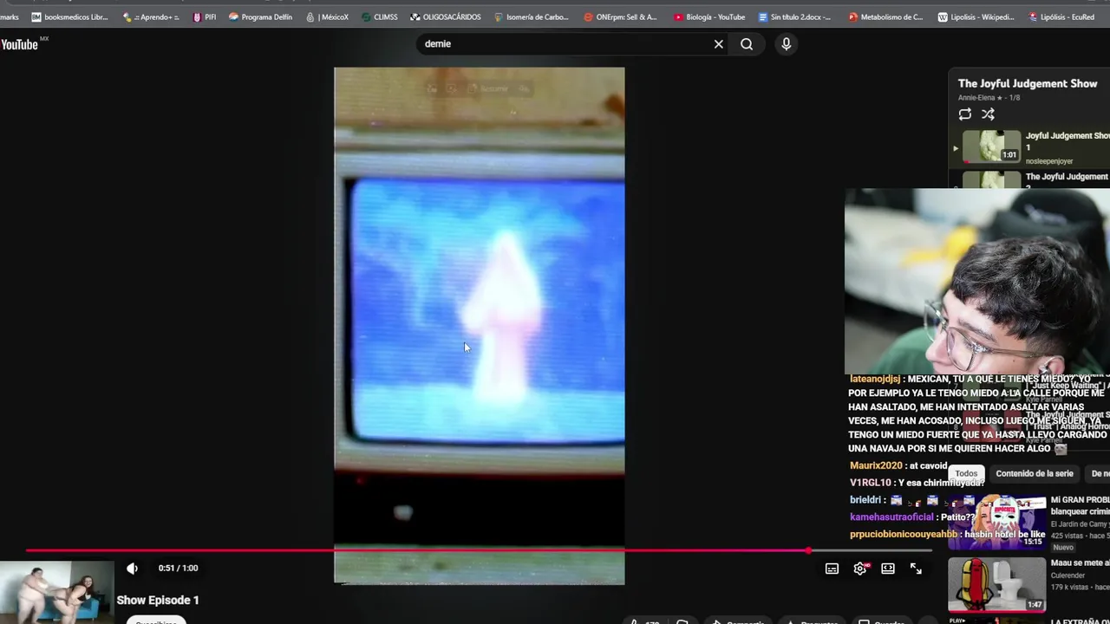Open the "Aprendo+" bookmark
Screen dimensions: 1110x624
pyautogui.click(x=151, y=16)
